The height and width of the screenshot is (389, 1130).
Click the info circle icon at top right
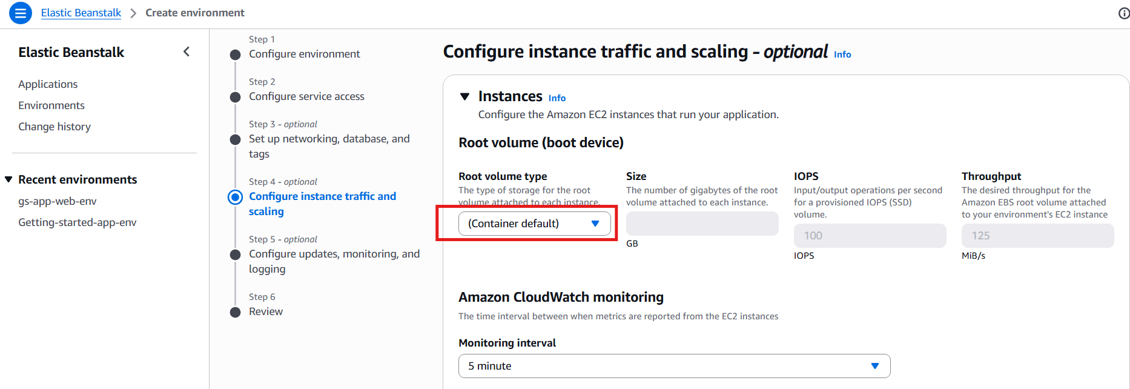(x=1123, y=13)
